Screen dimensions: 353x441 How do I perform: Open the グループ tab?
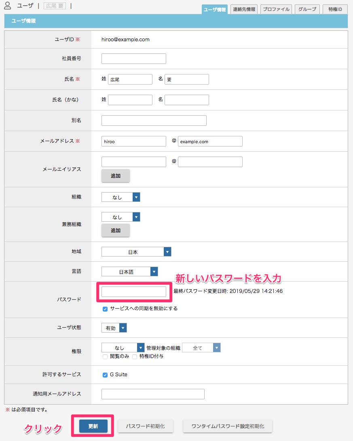tap(307, 9)
